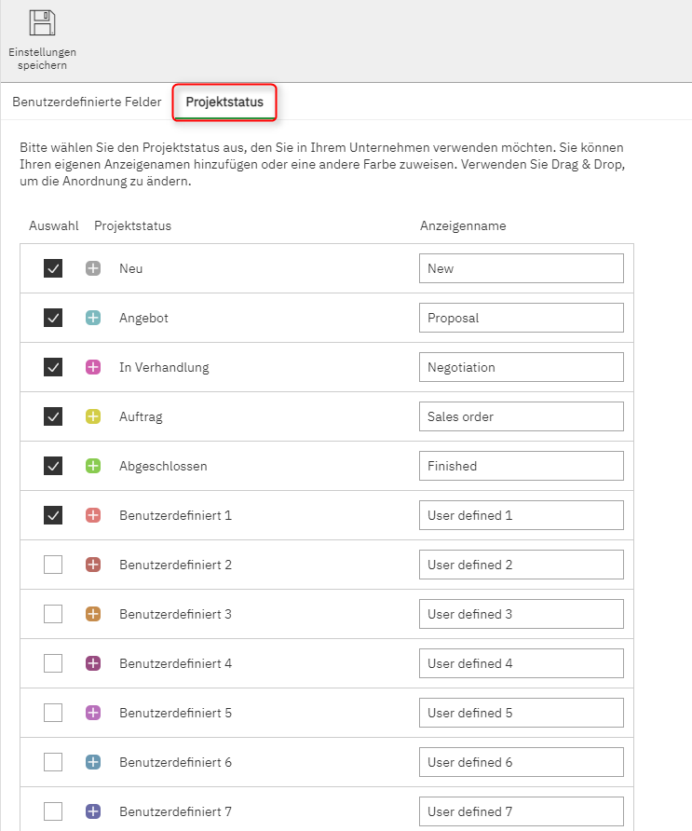
Task: Click the teal plus icon beside Angebot
Action: (x=93, y=318)
